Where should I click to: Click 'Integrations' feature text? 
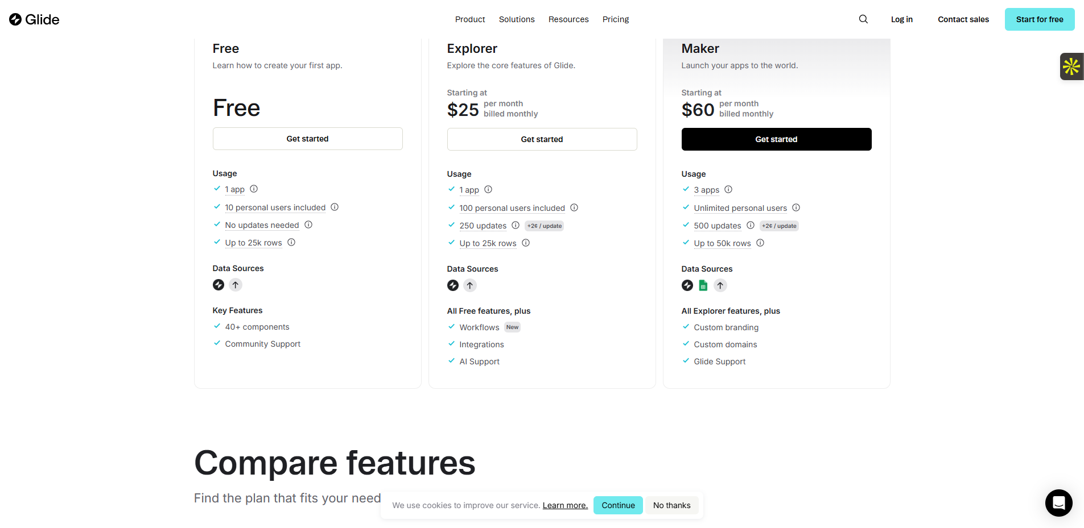pyautogui.click(x=482, y=344)
